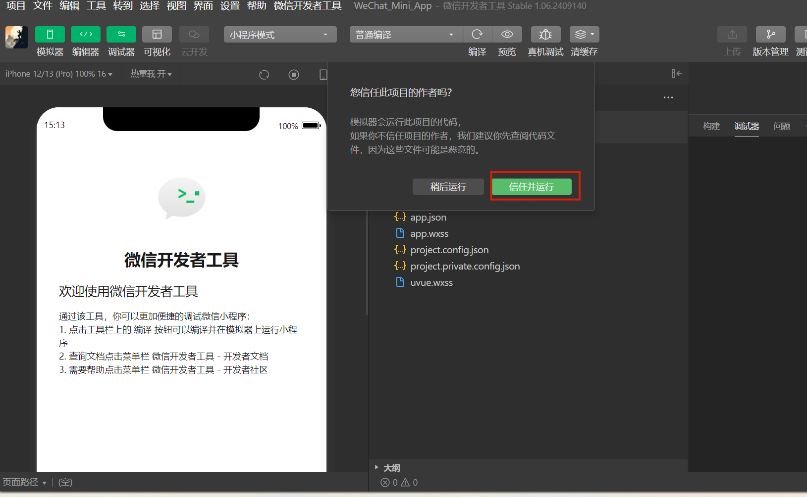
Task: Click the compile (编译) refresh icon
Action: [x=477, y=35]
